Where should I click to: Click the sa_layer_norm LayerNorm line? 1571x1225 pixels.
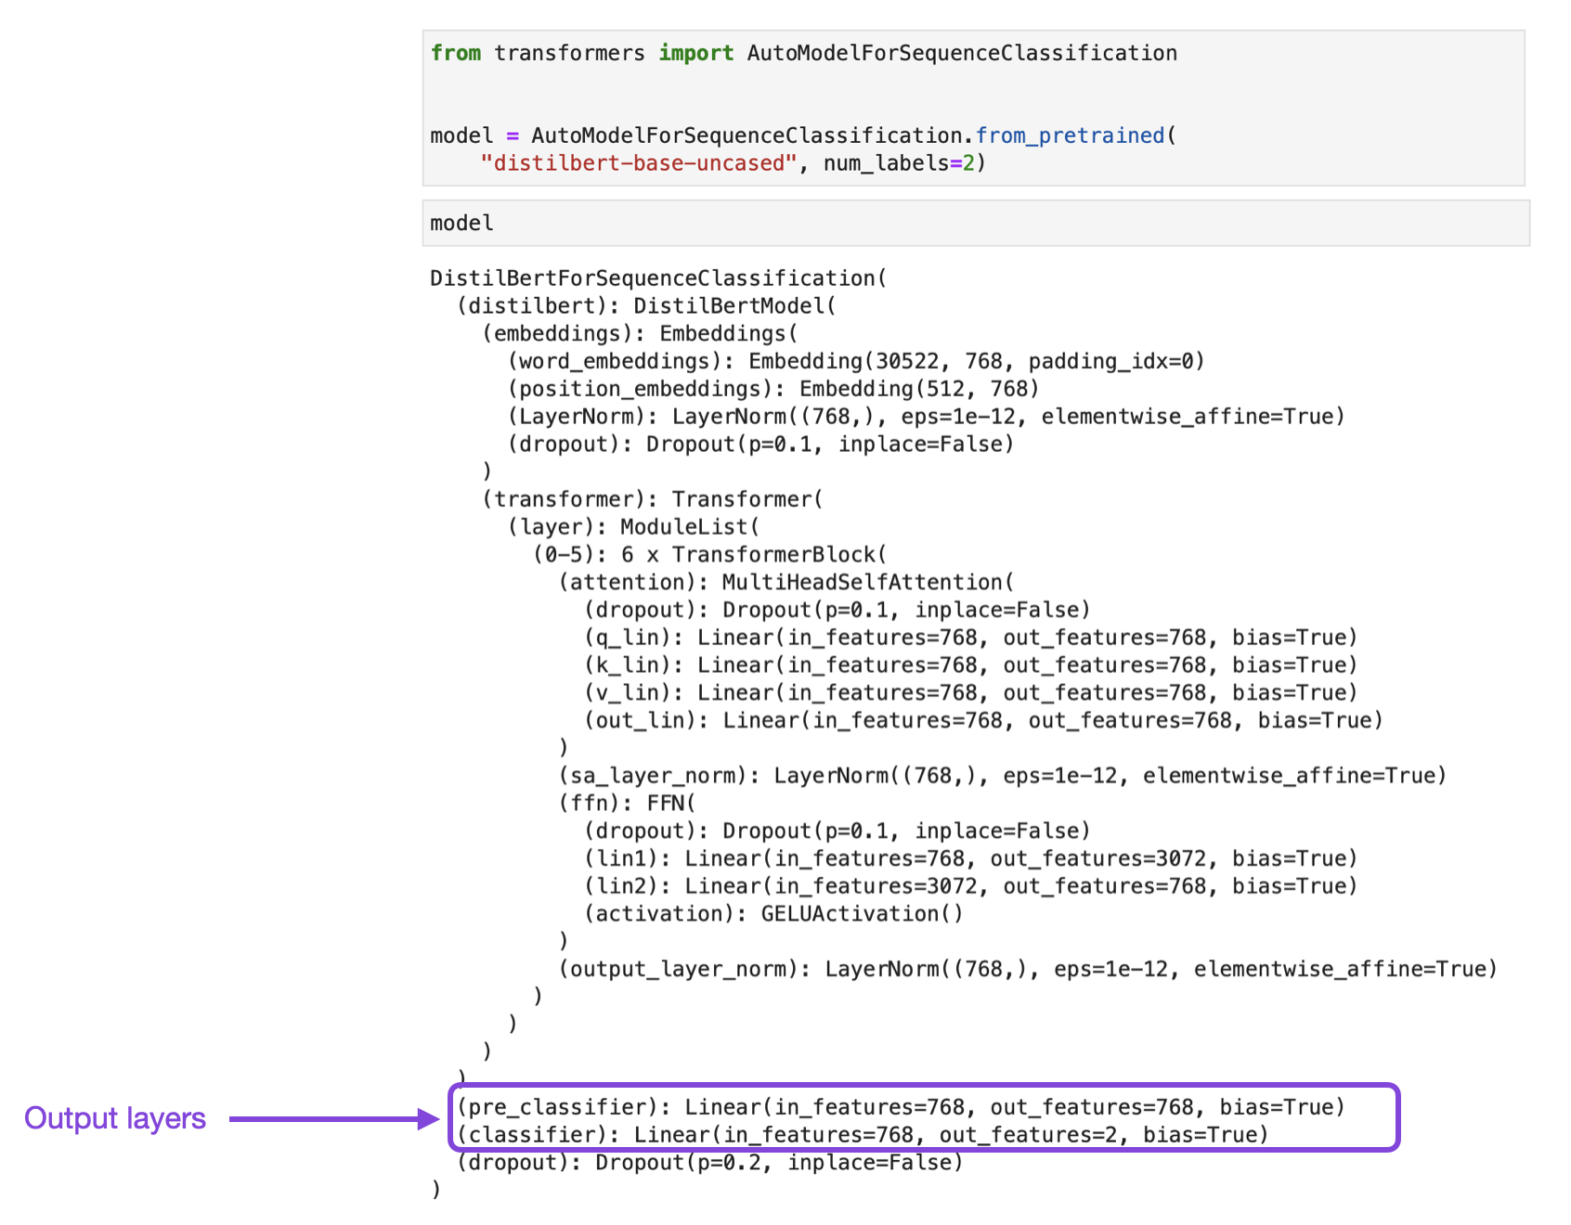point(1002,776)
